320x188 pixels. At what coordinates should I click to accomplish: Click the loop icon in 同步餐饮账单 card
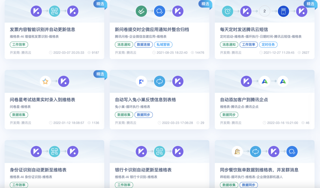tap(255, 152)
